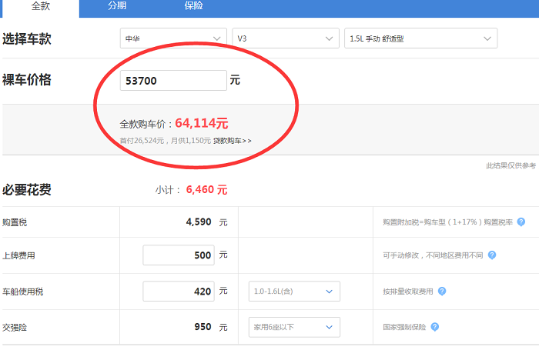Click the 950 交强险 amount
The width and height of the screenshot is (539, 350).
203,327
